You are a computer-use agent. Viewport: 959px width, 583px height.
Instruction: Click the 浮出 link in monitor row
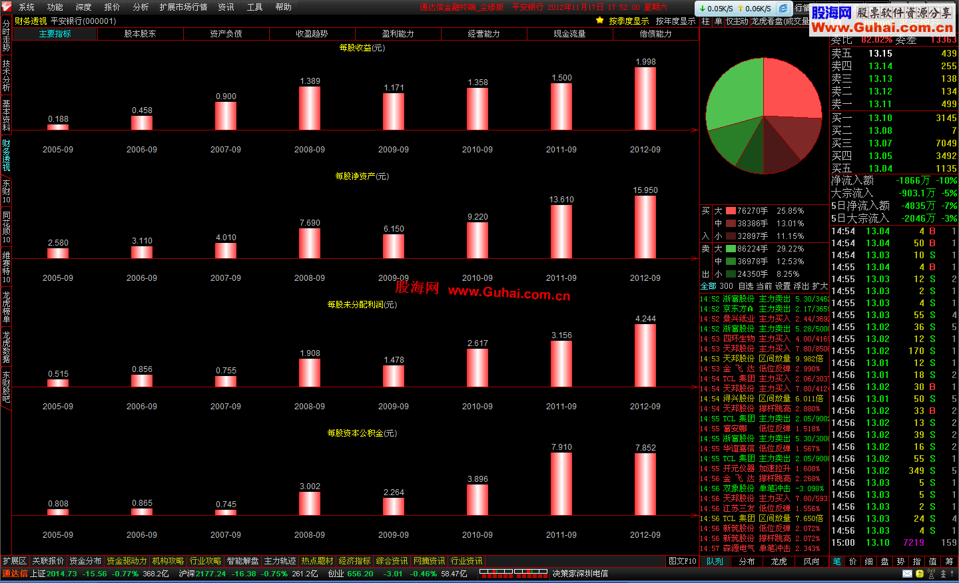pos(801,286)
